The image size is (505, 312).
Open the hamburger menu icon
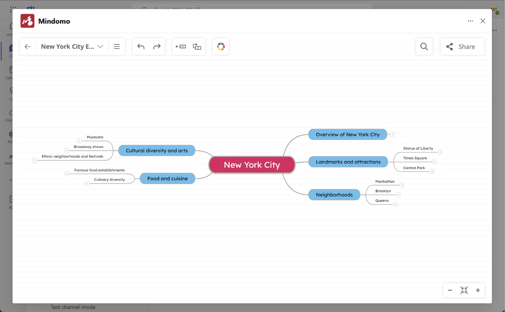tap(117, 47)
